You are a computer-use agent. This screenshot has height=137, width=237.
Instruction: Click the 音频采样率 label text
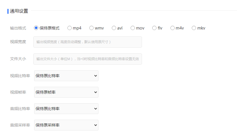(20, 125)
